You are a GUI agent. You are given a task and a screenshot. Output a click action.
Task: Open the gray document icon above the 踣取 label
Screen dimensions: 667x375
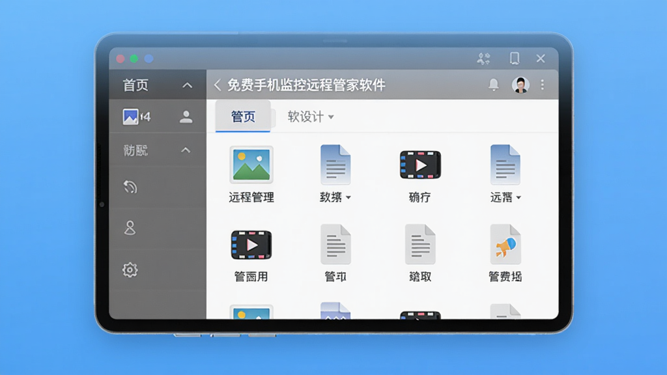[420, 245]
